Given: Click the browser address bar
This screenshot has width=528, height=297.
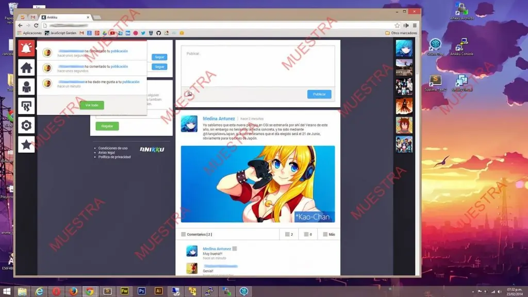Looking at the screenshot, I should click(x=219, y=25).
